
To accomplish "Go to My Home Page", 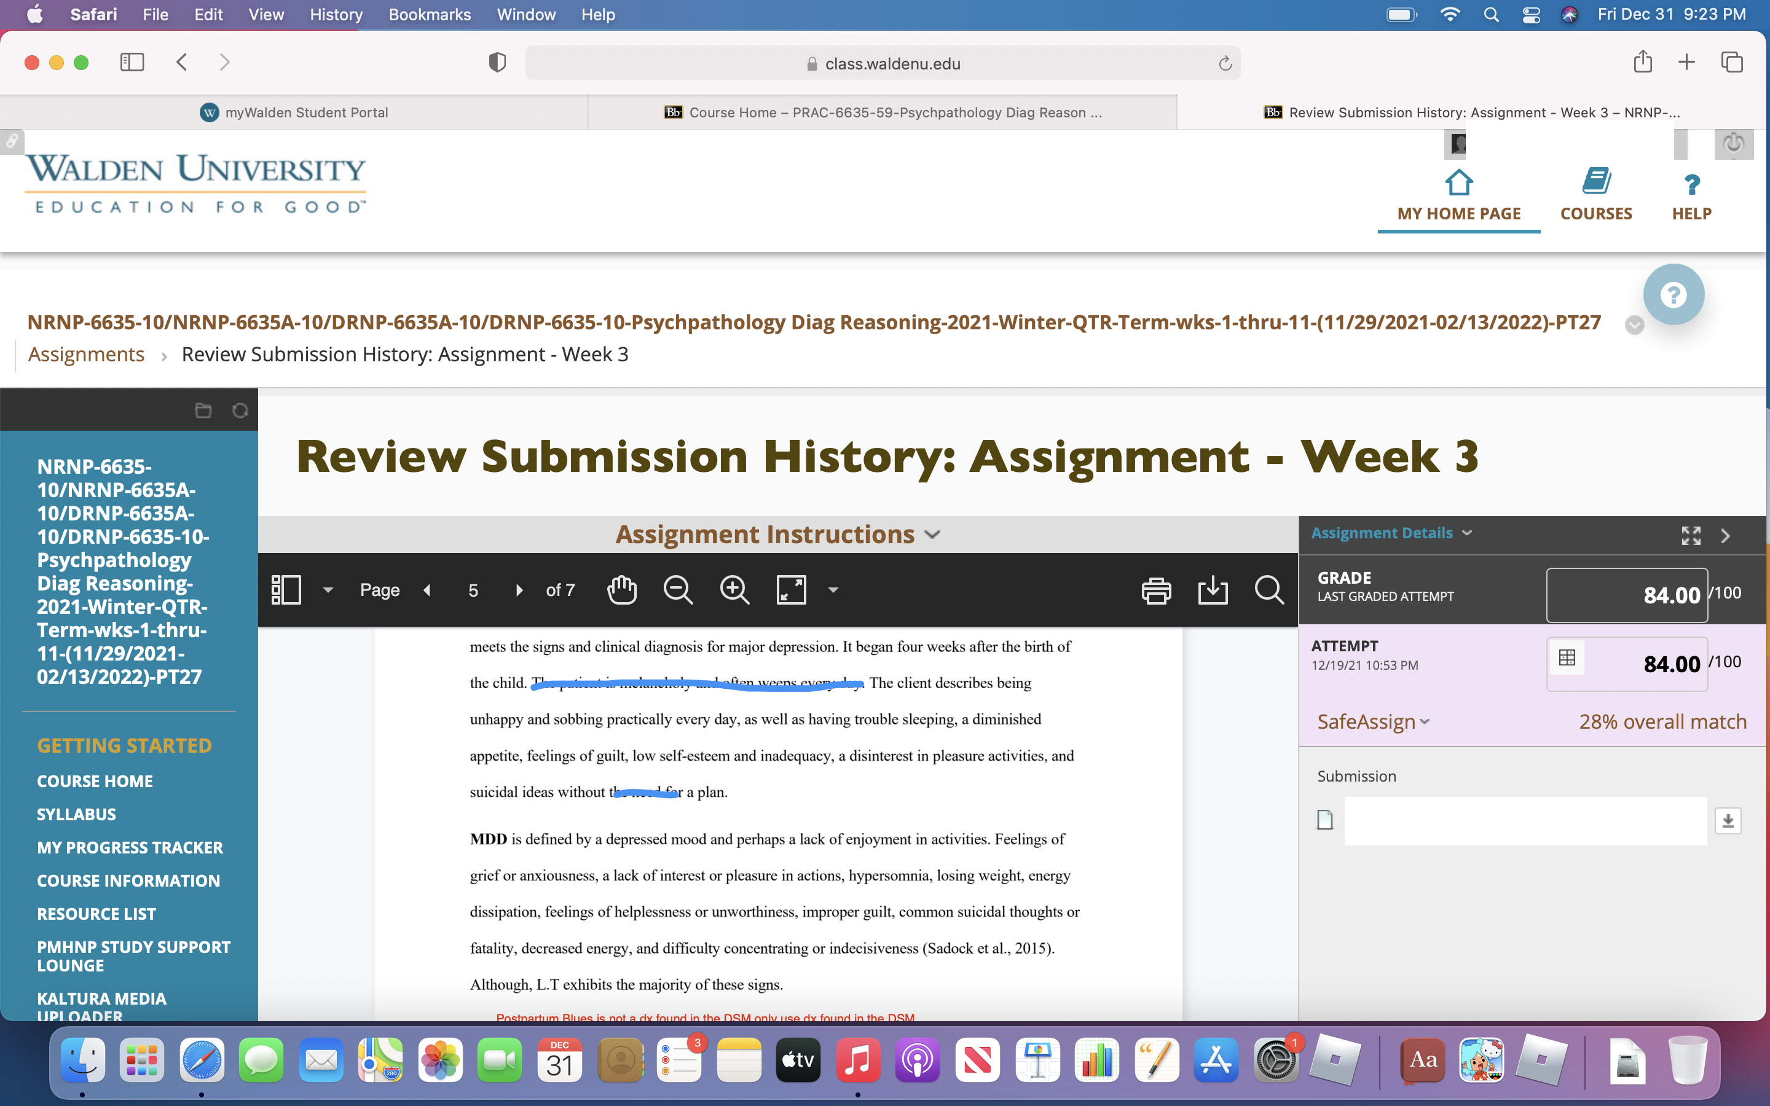I will (1458, 196).
